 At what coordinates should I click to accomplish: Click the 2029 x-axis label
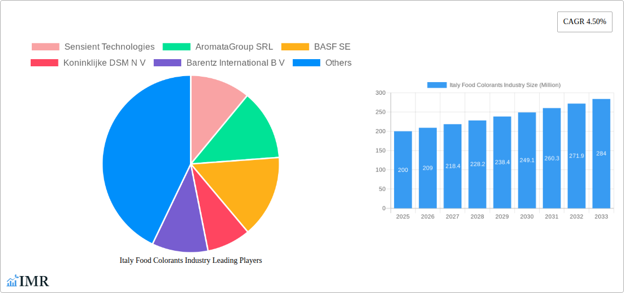click(x=502, y=216)
